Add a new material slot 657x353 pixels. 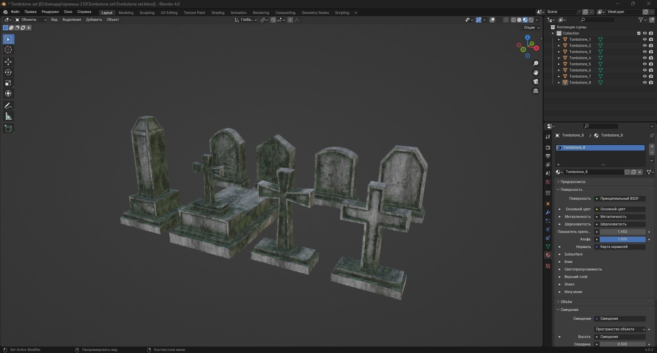(x=652, y=146)
